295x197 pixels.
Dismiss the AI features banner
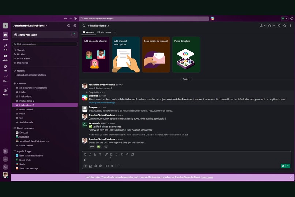291,178
